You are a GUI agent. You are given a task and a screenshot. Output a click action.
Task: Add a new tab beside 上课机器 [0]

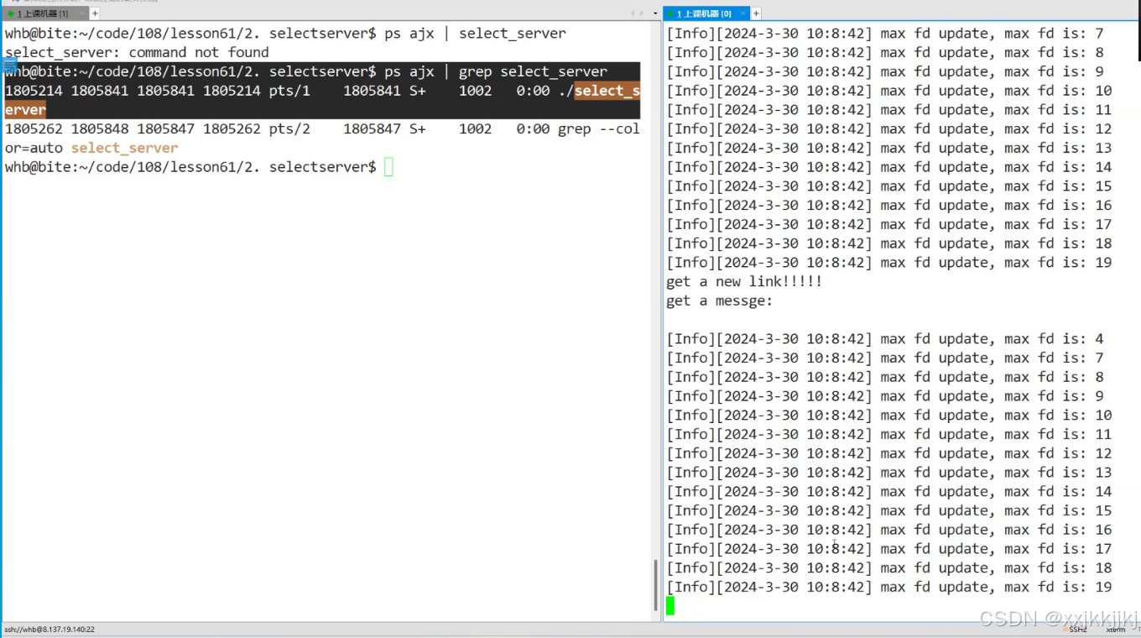756,13
